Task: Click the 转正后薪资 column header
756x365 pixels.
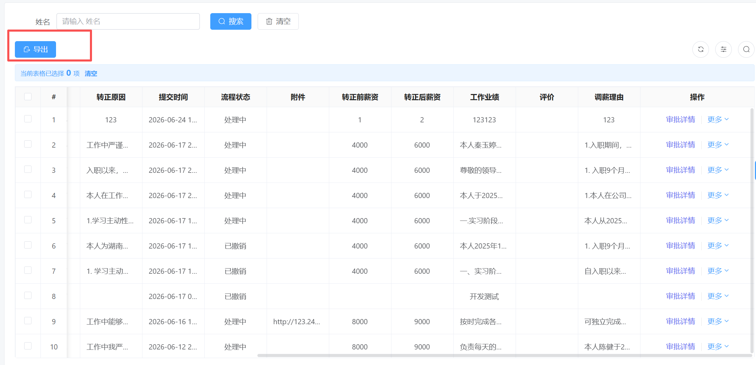Action: [x=422, y=97]
